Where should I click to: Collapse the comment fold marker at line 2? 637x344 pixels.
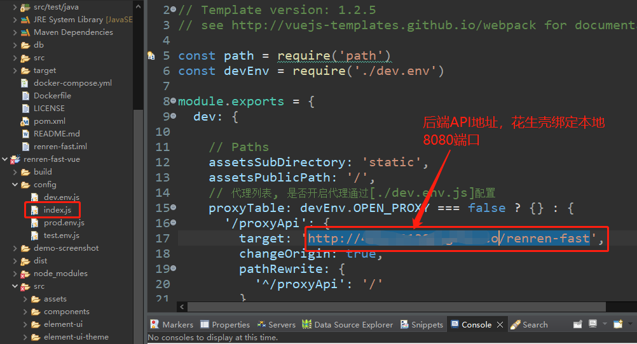pyautogui.click(x=174, y=10)
